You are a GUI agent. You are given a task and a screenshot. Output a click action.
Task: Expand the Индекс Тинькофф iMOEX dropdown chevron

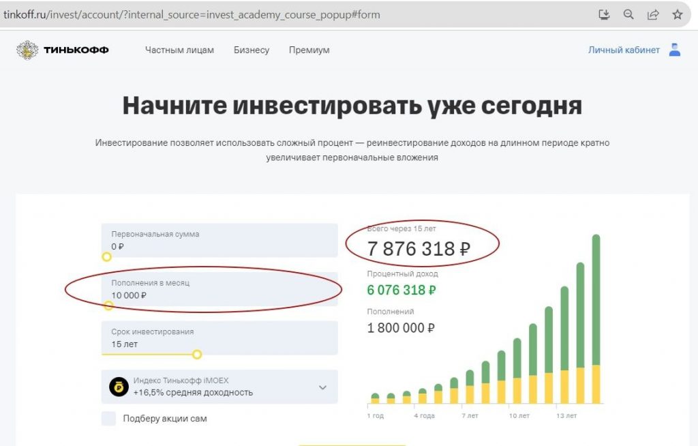point(322,387)
